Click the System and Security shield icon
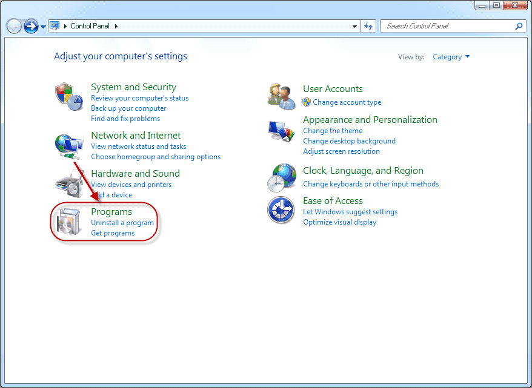This screenshot has width=532, height=388. 68,97
